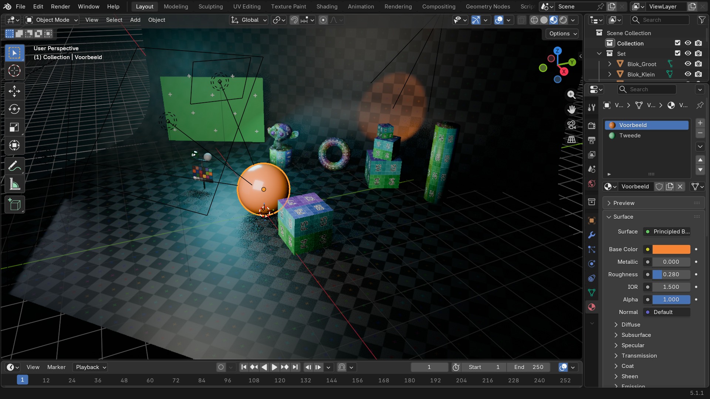Open Object Mode dropdown
Screen dimensions: 710x399
(52, 20)
